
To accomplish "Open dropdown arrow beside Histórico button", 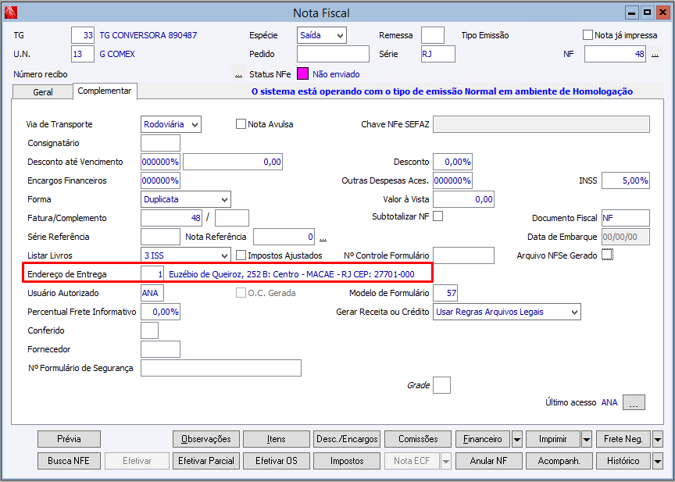I will click(x=658, y=462).
